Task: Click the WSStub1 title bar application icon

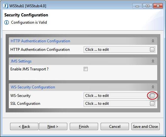Action: 5,6
